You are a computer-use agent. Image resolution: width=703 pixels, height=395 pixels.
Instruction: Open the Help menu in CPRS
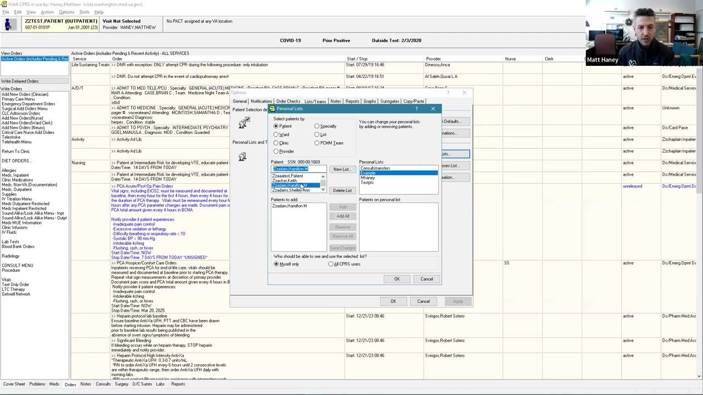point(99,12)
